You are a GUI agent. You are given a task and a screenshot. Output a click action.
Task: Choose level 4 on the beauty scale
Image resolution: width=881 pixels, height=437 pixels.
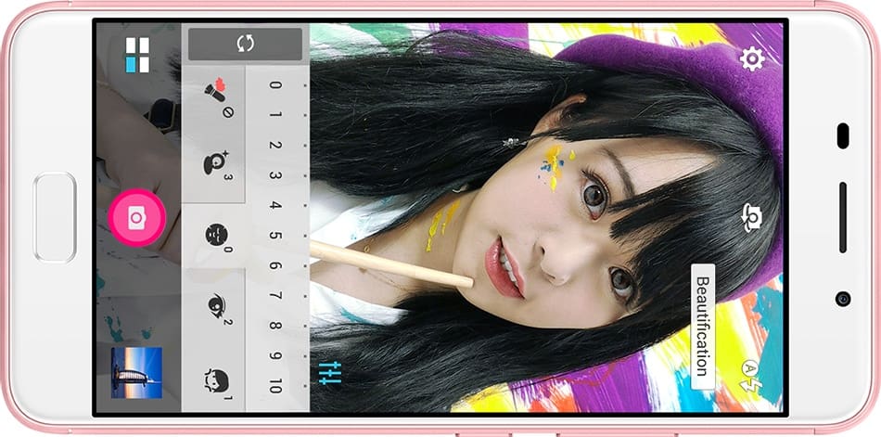click(275, 205)
